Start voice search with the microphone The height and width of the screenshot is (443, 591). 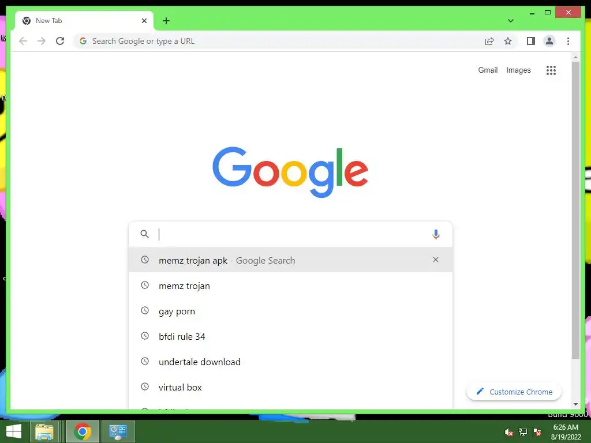click(x=436, y=234)
